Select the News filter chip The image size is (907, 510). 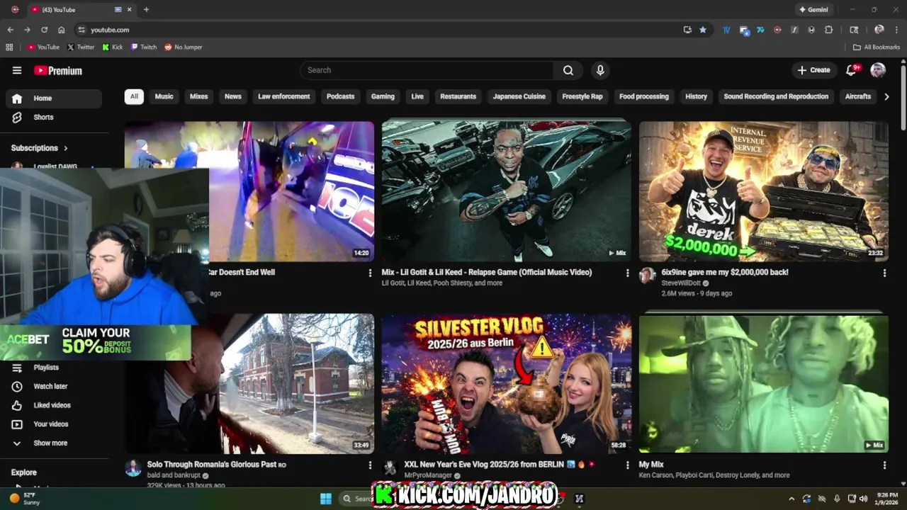tap(233, 96)
